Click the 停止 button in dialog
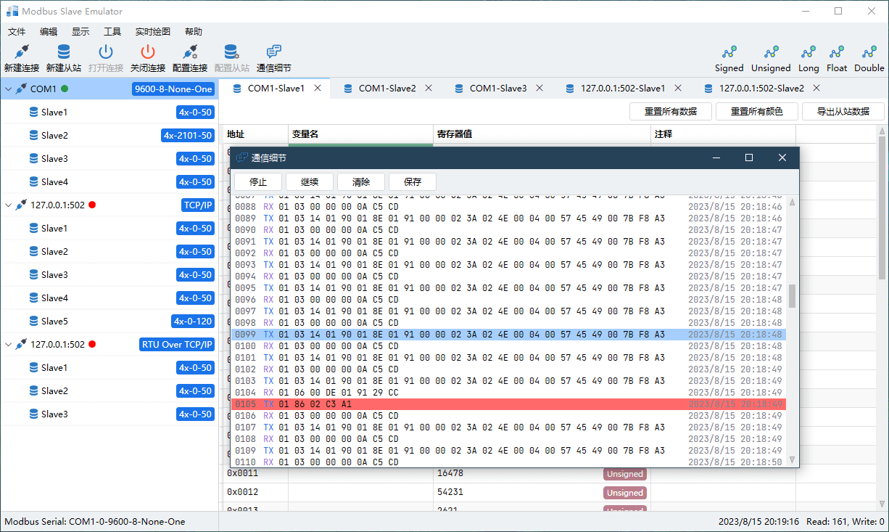 pos(258,182)
